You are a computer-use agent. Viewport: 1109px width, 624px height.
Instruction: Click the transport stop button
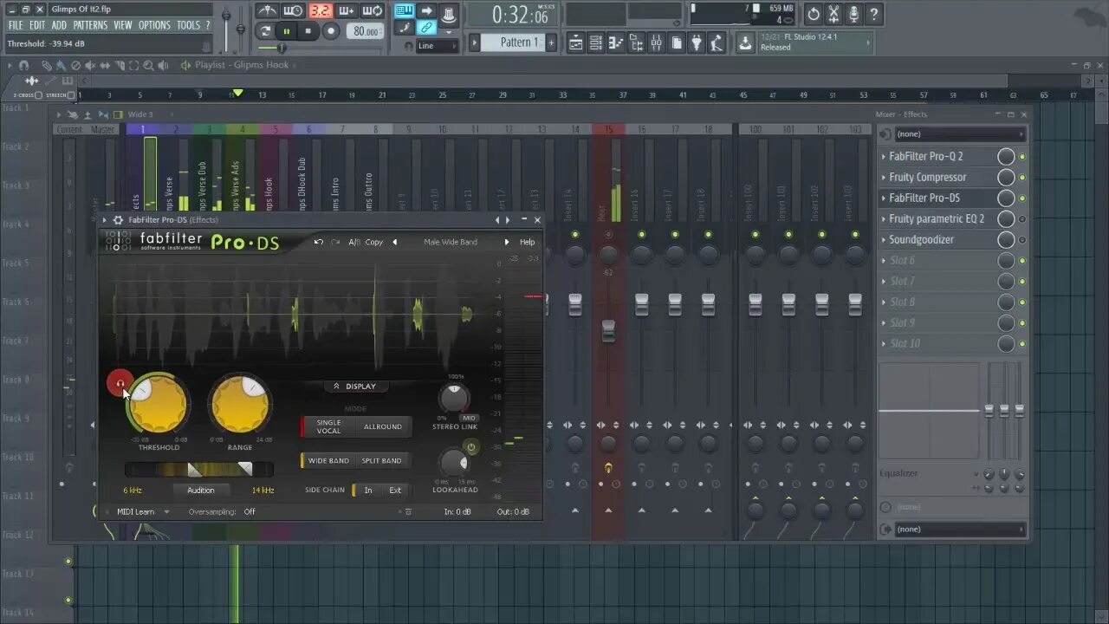308,31
